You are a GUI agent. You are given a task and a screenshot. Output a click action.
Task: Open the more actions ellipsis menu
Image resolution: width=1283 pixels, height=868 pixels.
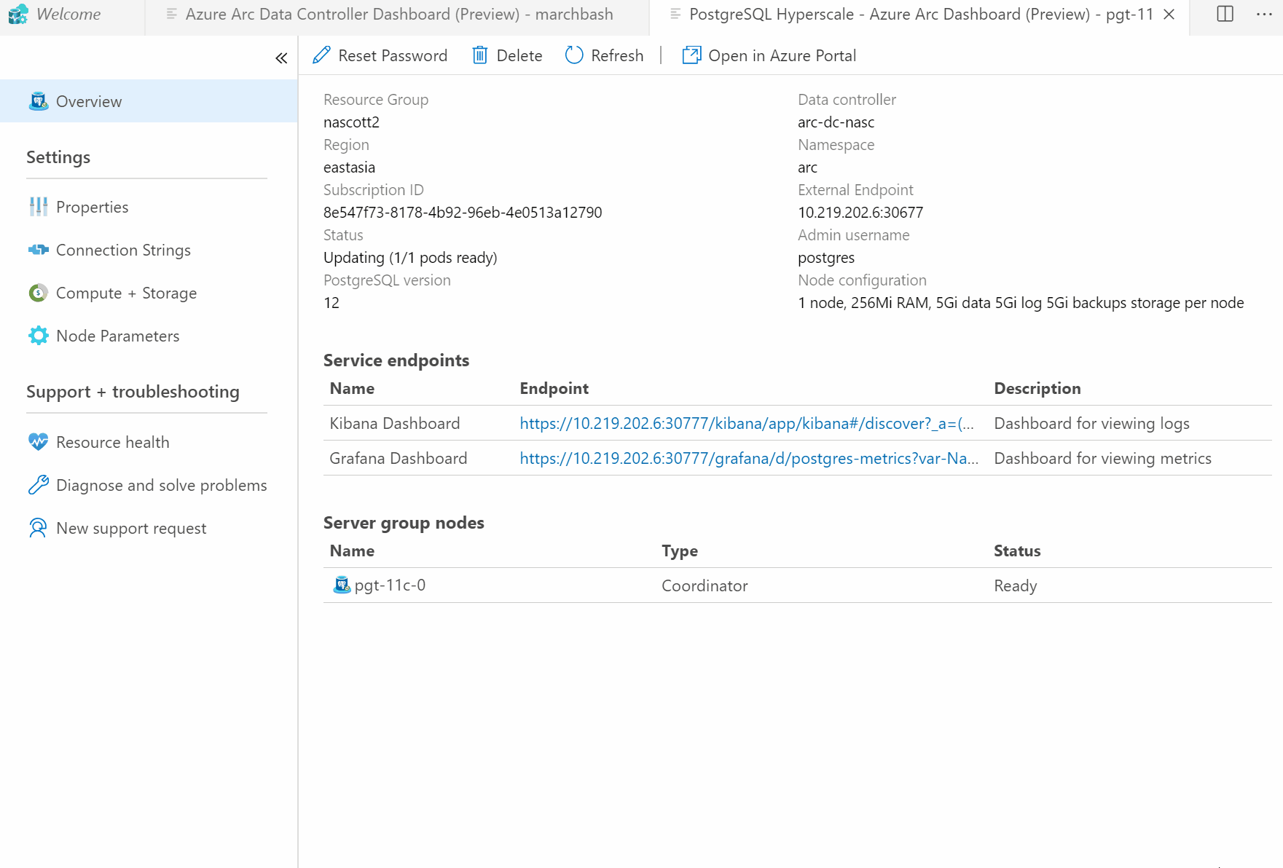click(x=1266, y=14)
